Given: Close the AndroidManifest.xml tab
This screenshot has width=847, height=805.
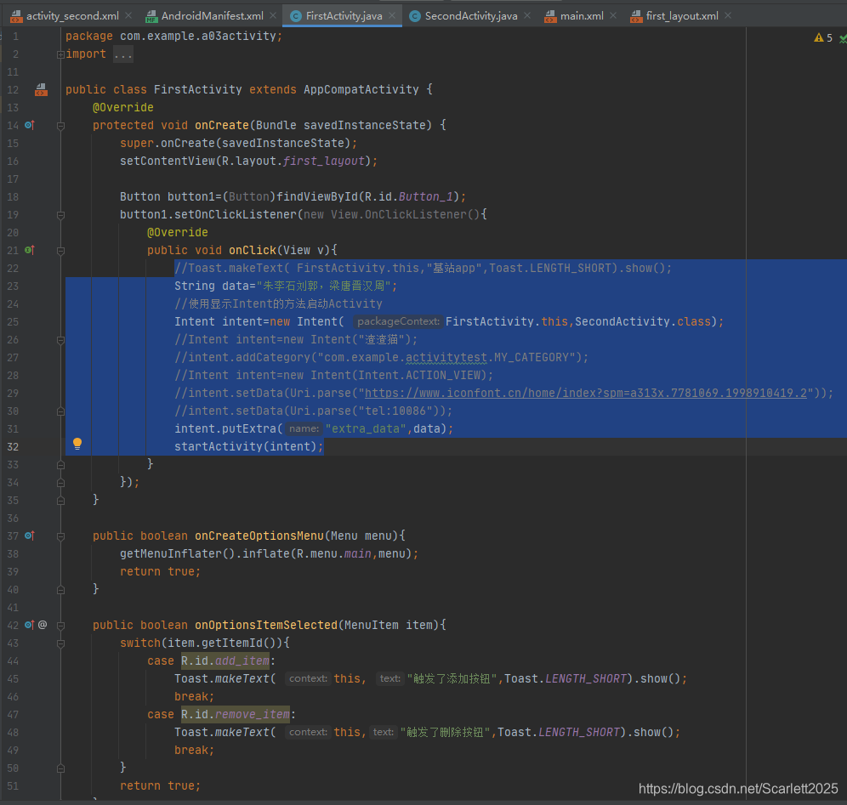Looking at the screenshot, I should [x=273, y=15].
